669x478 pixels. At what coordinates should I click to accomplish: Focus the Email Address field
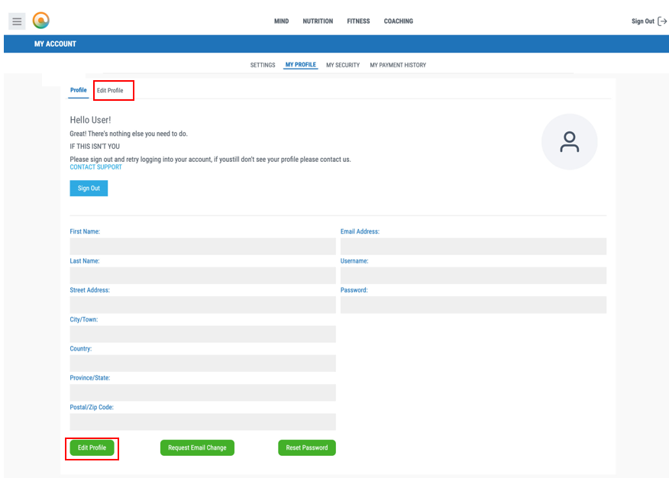click(473, 247)
